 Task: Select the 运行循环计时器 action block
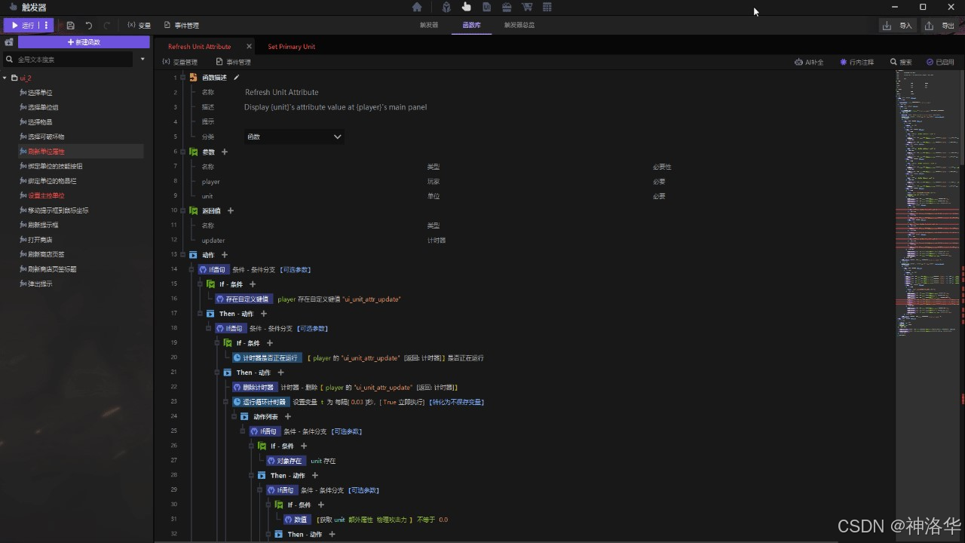tap(260, 402)
